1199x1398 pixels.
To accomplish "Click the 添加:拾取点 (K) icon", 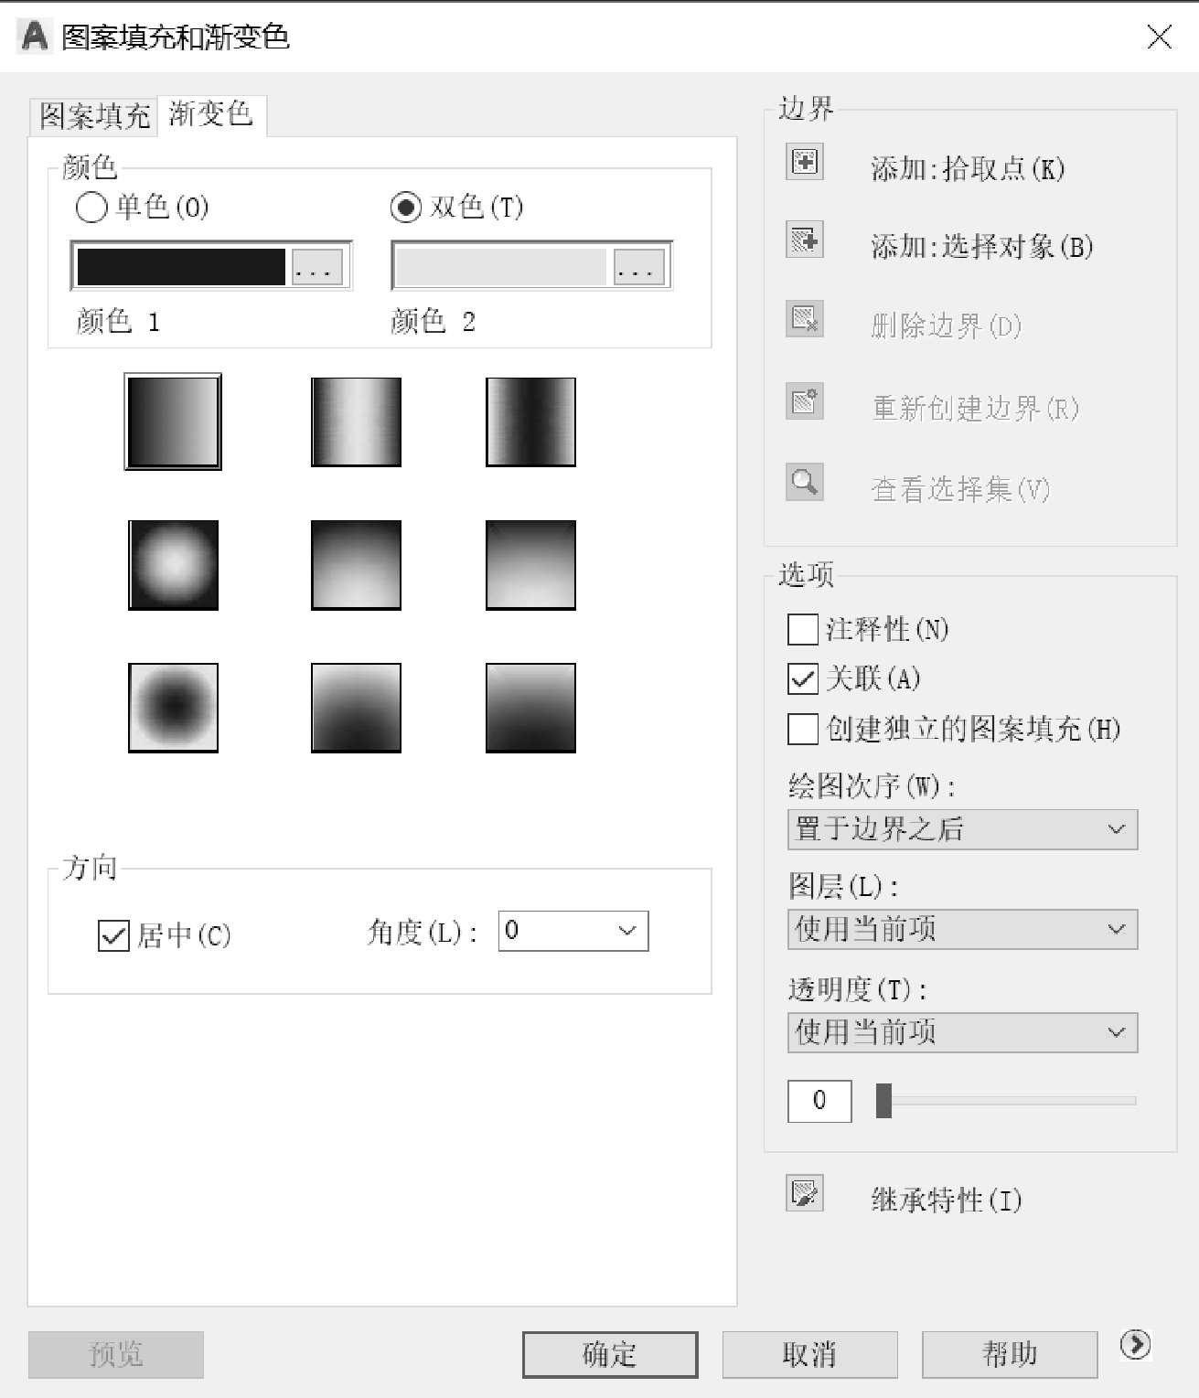I will (x=805, y=162).
